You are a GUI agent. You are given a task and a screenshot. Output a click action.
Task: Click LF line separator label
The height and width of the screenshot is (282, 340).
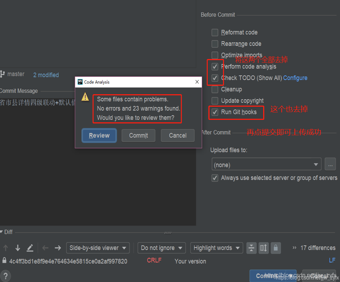pos(332,260)
